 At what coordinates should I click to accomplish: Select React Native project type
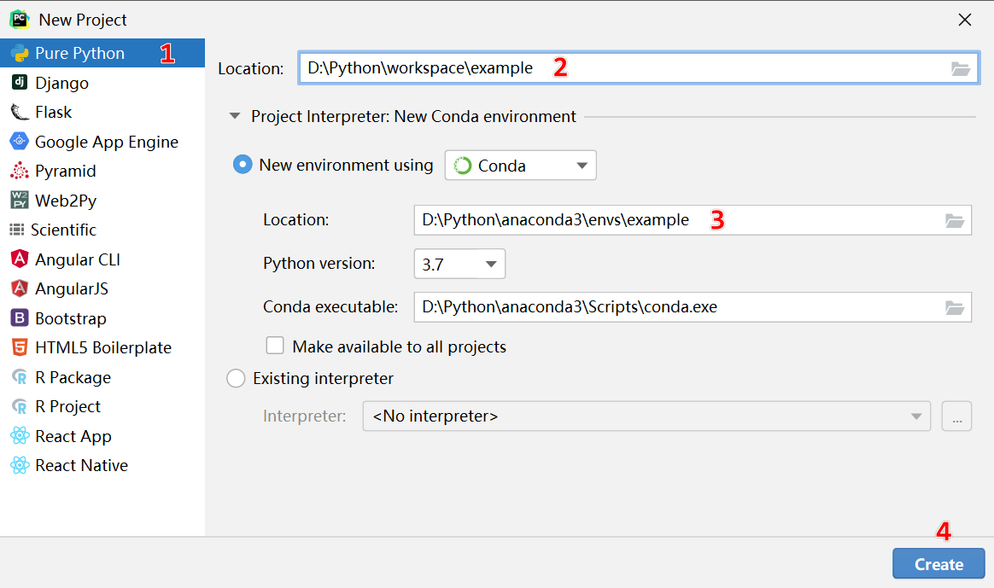(x=102, y=465)
